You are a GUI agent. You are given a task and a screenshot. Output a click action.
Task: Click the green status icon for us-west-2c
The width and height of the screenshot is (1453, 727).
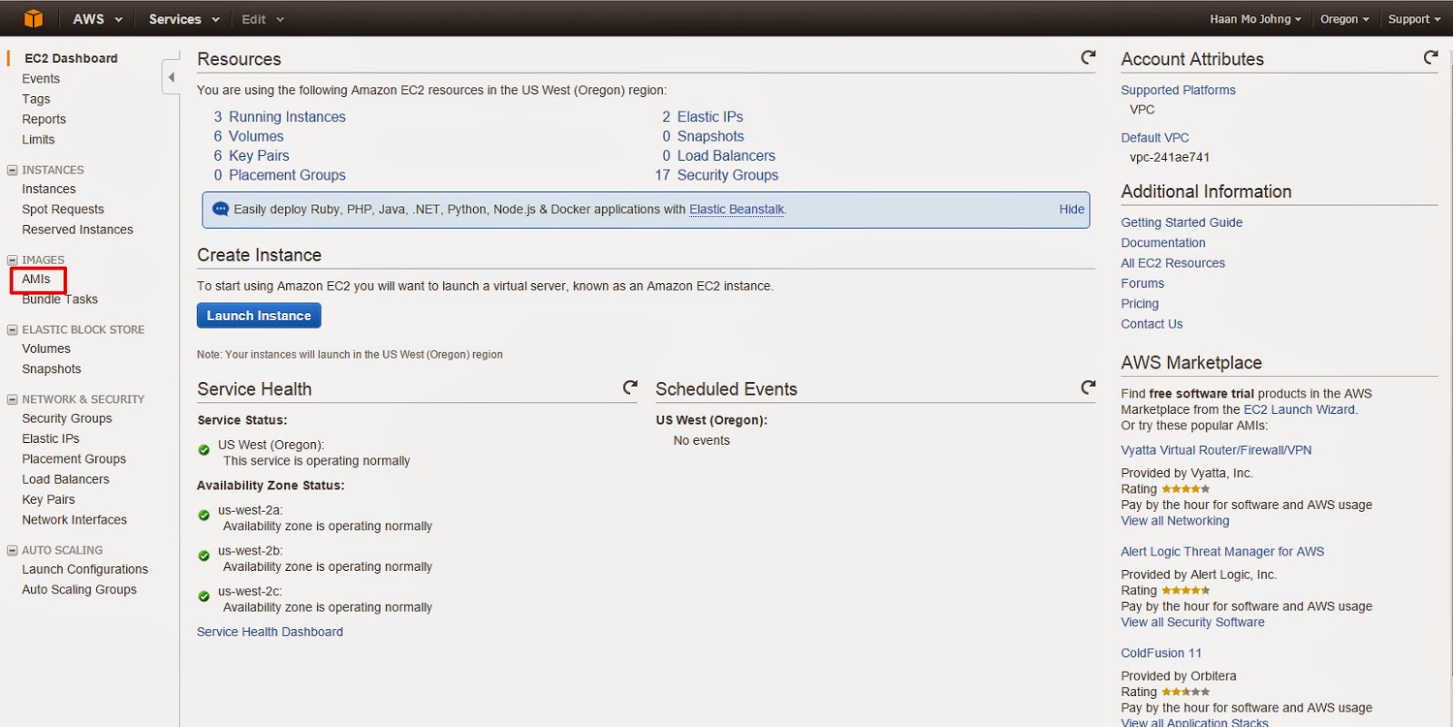(204, 596)
